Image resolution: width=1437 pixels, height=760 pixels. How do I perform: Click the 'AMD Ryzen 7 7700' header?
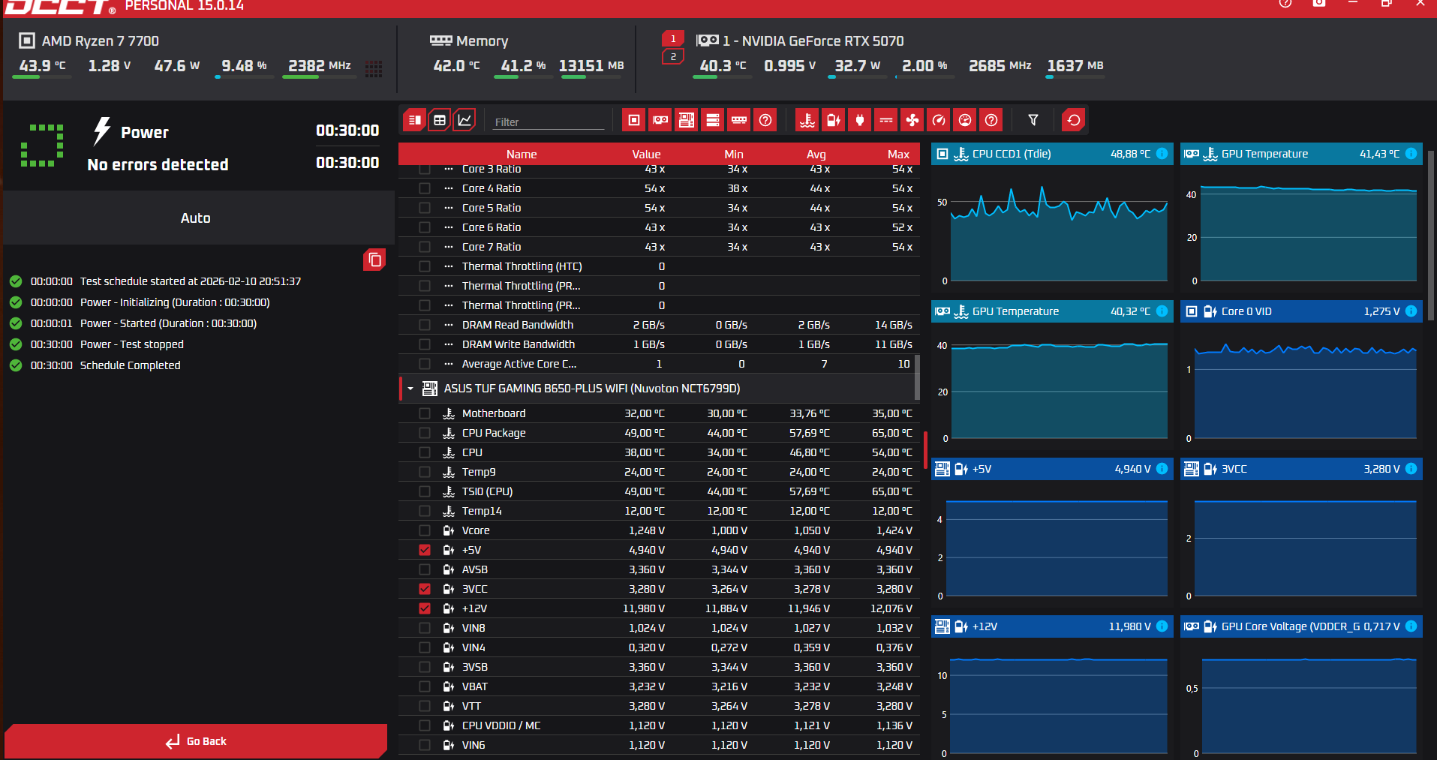coord(101,41)
